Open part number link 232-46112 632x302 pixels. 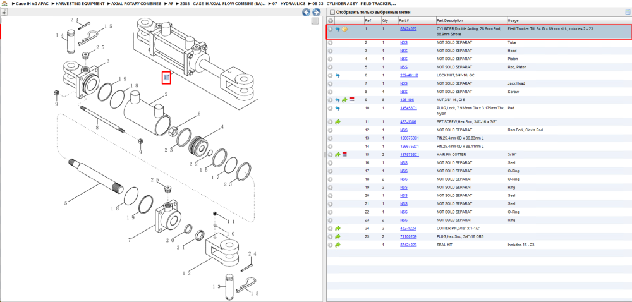click(x=409, y=75)
